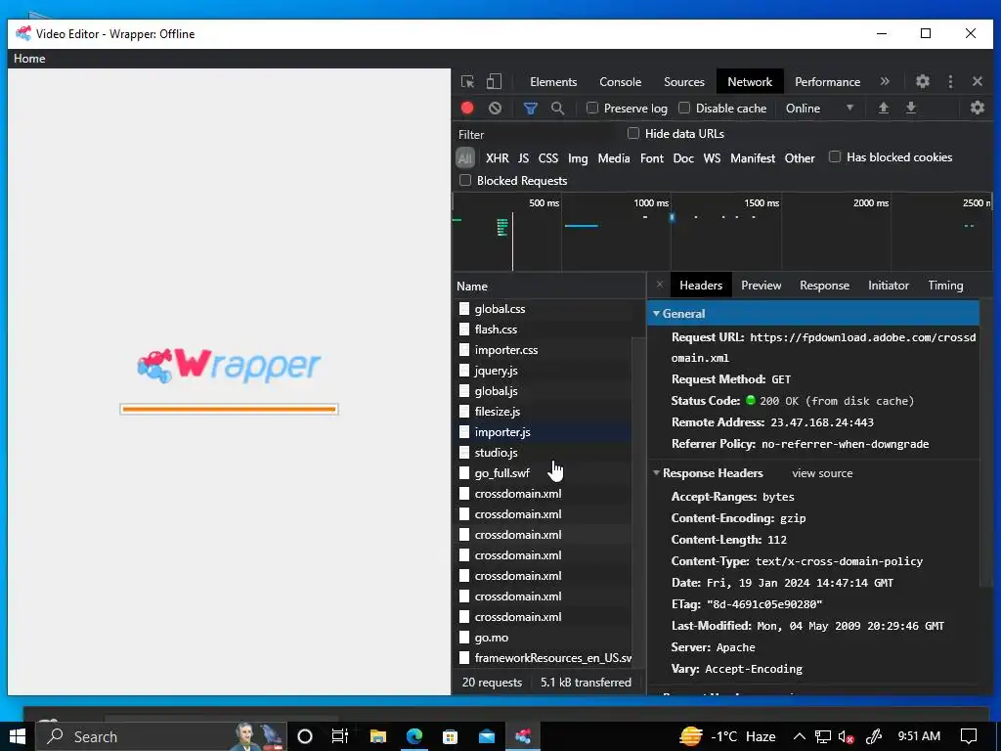This screenshot has width=1001, height=751.
Task: Click the Filter text input field
Action: pyautogui.click(x=537, y=134)
